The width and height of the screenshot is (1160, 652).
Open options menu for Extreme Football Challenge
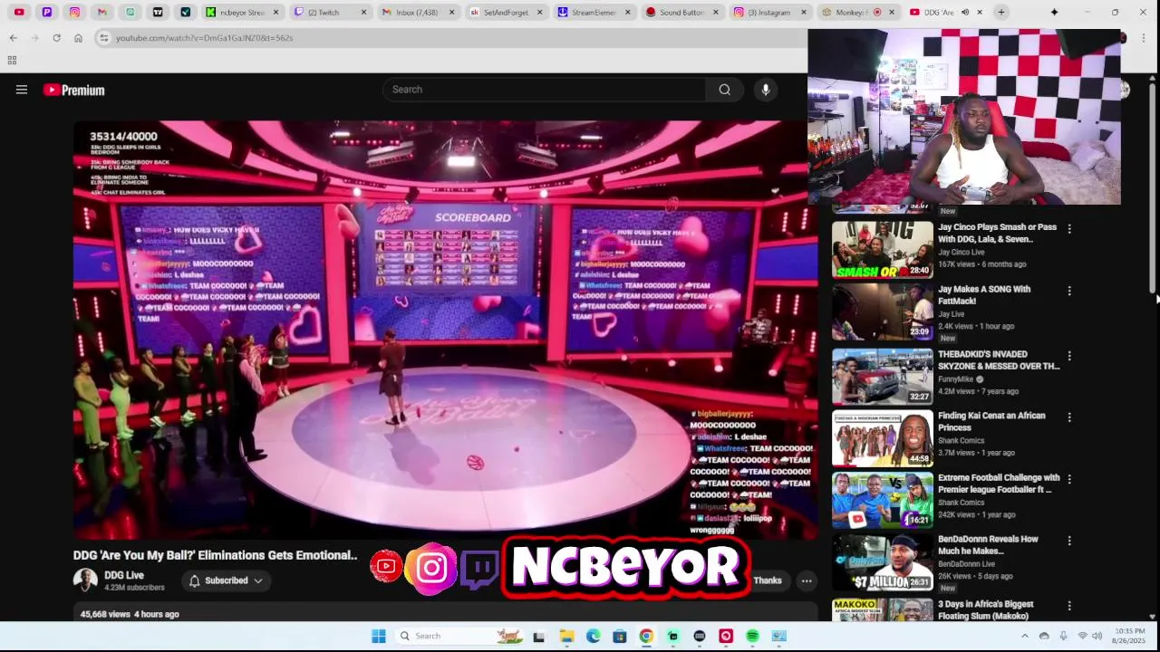(1069, 479)
